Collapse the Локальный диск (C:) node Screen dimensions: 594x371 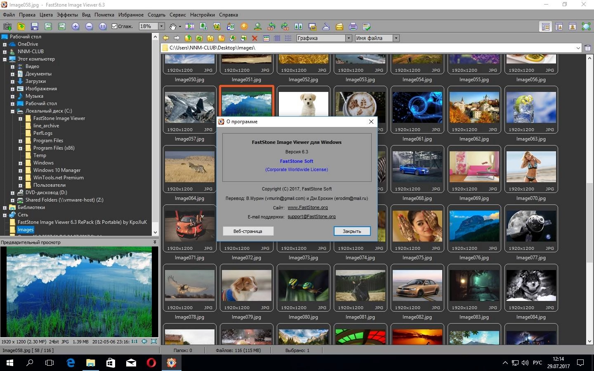click(x=12, y=111)
